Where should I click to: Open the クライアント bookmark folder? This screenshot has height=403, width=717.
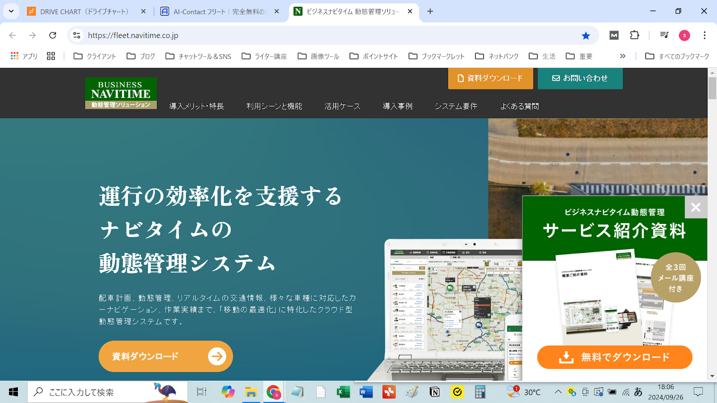(x=95, y=56)
